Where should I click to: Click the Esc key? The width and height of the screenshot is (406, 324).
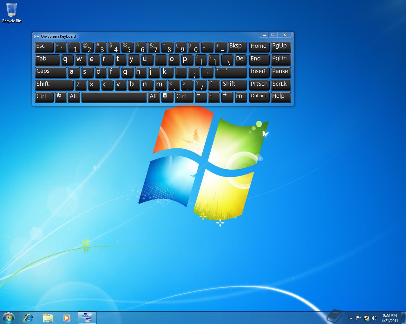pyautogui.click(x=44, y=47)
